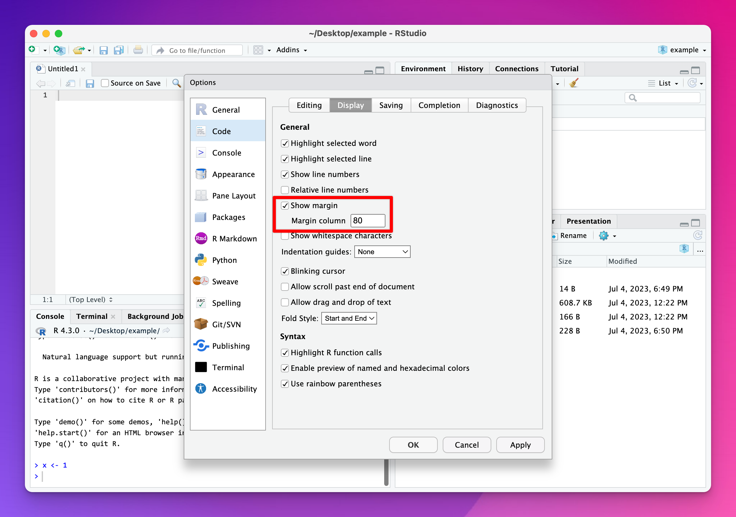The image size is (736, 517).
Task: Toggle Use rainbow parentheses checkbox
Action: coord(285,384)
